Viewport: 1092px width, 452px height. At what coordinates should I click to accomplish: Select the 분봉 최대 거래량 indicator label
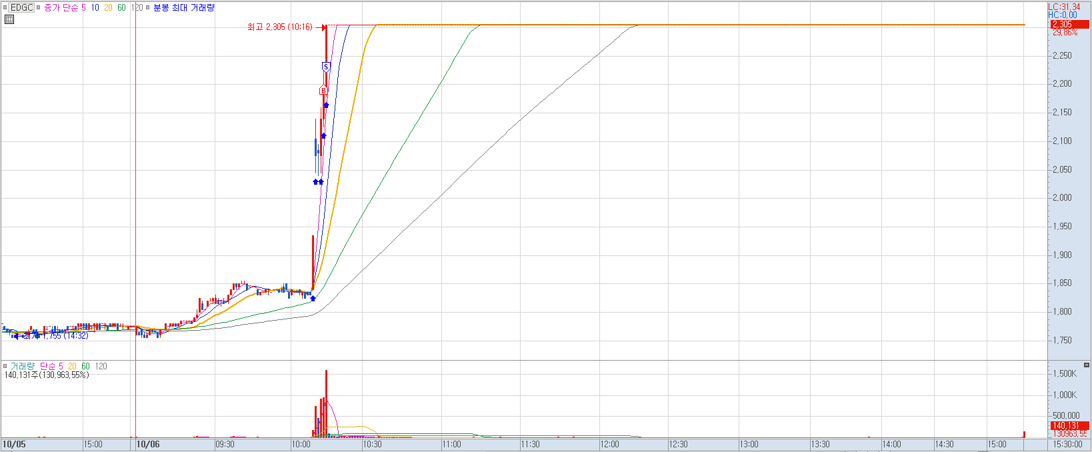[x=184, y=8]
